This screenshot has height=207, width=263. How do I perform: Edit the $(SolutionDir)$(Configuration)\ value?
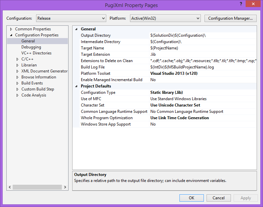(x=203, y=35)
